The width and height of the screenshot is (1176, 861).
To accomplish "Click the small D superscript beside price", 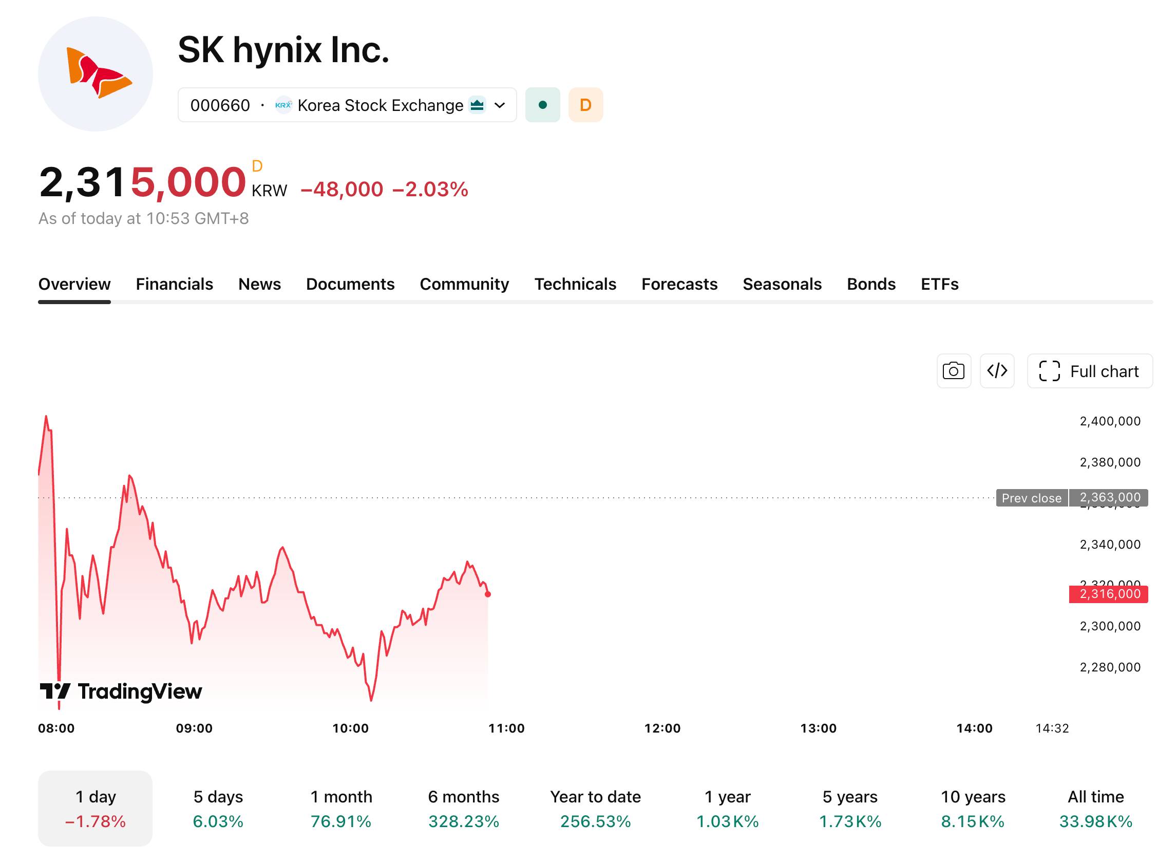I will pyautogui.click(x=257, y=166).
